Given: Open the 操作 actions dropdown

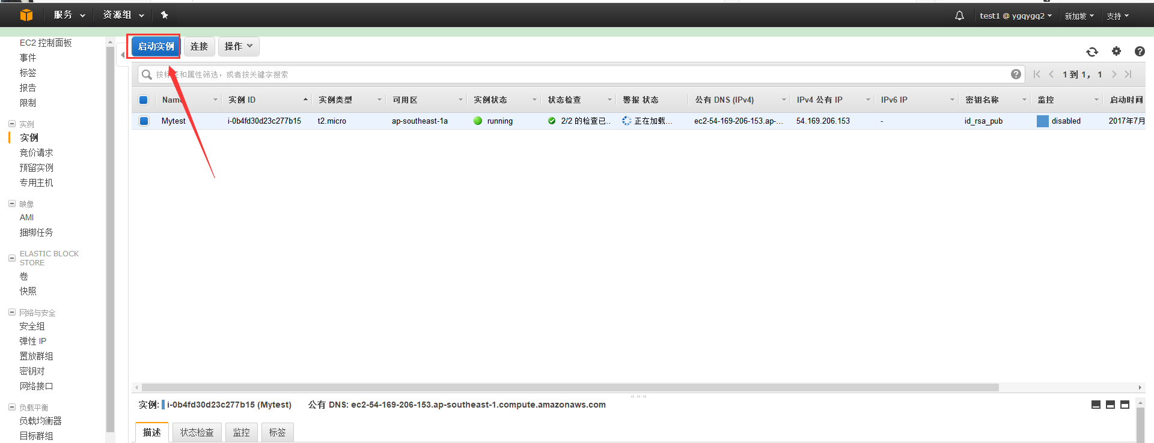Looking at the screenshot, I should (x=239, y=46).
